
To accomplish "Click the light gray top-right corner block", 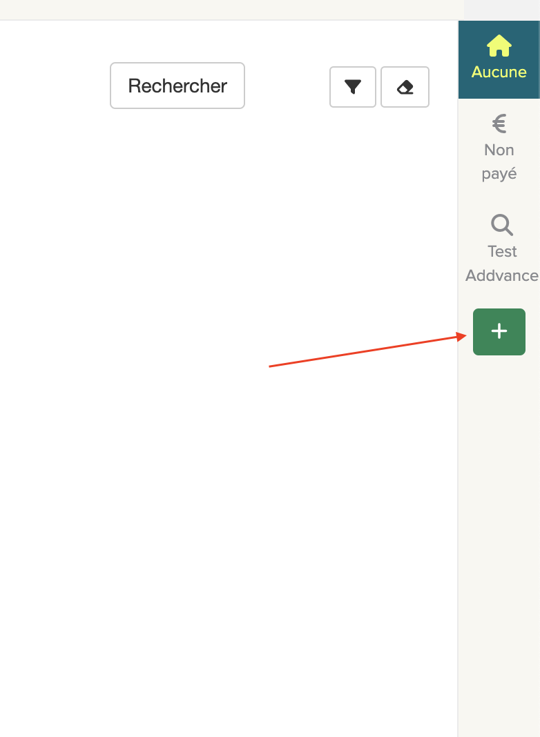I will point(502,10).
